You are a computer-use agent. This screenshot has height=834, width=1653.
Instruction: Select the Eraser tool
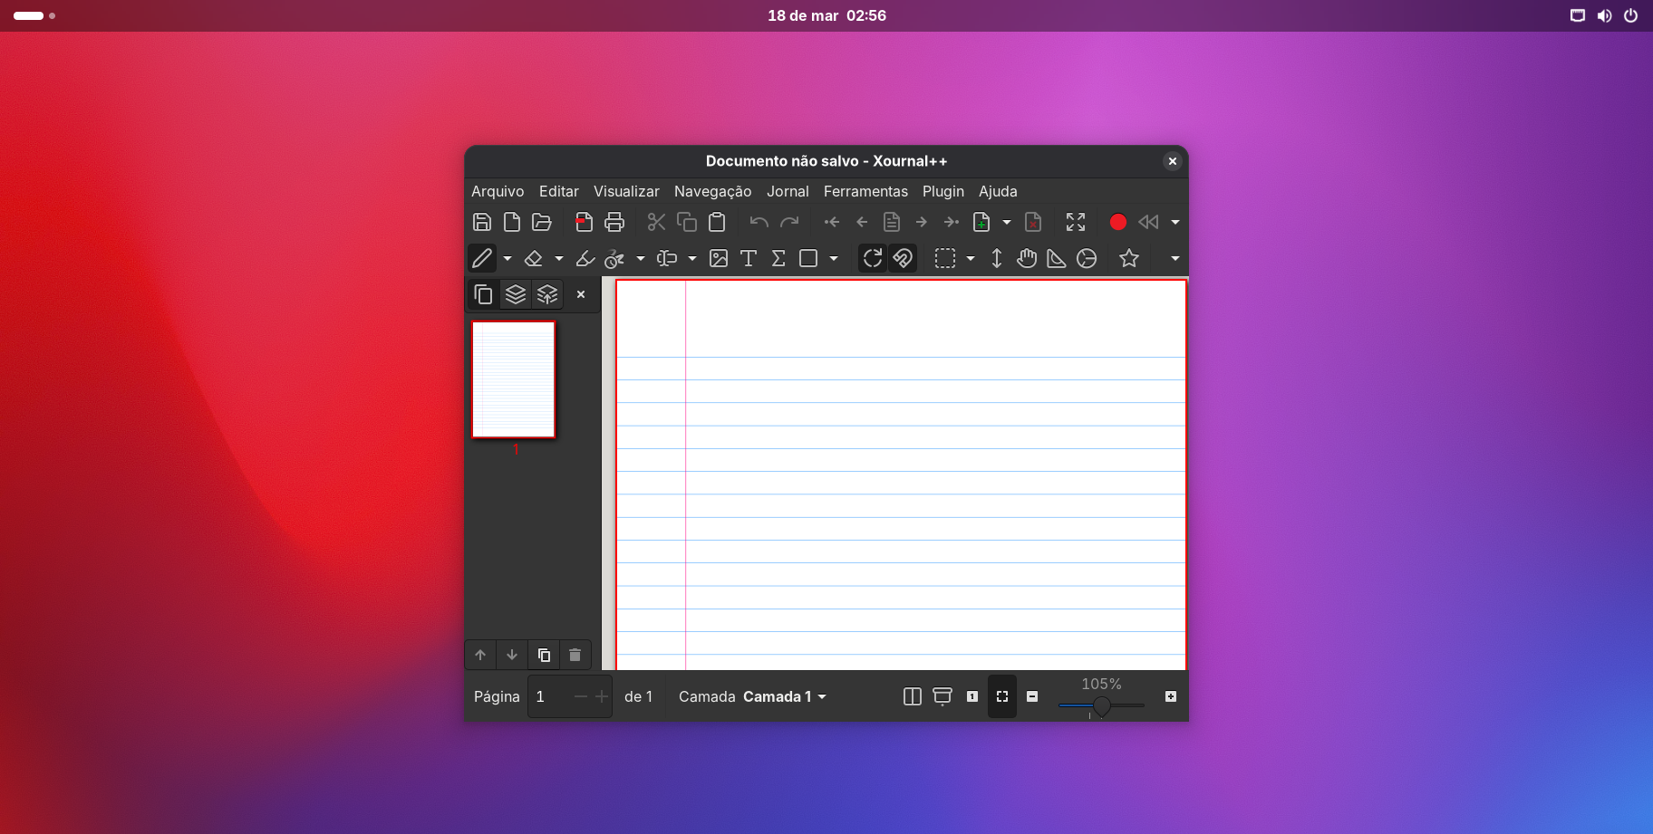point(534,259)
